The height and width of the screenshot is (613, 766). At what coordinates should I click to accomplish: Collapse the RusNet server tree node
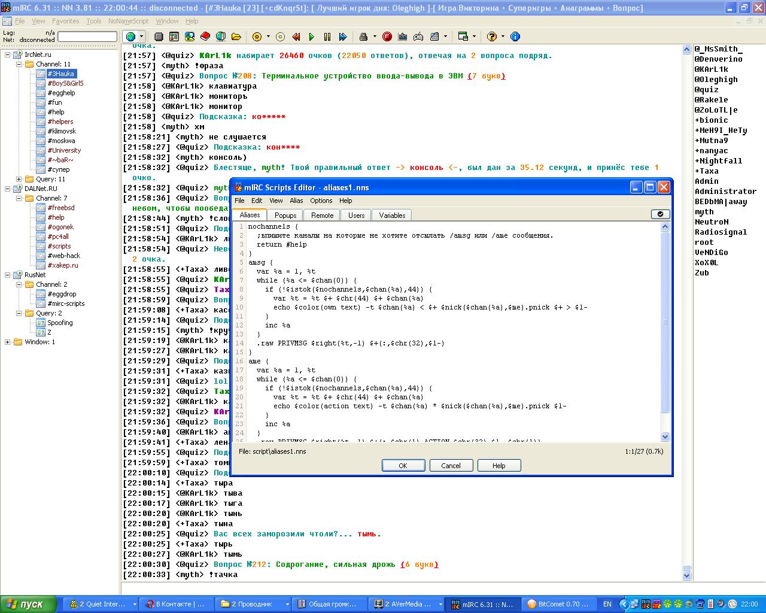8,275
